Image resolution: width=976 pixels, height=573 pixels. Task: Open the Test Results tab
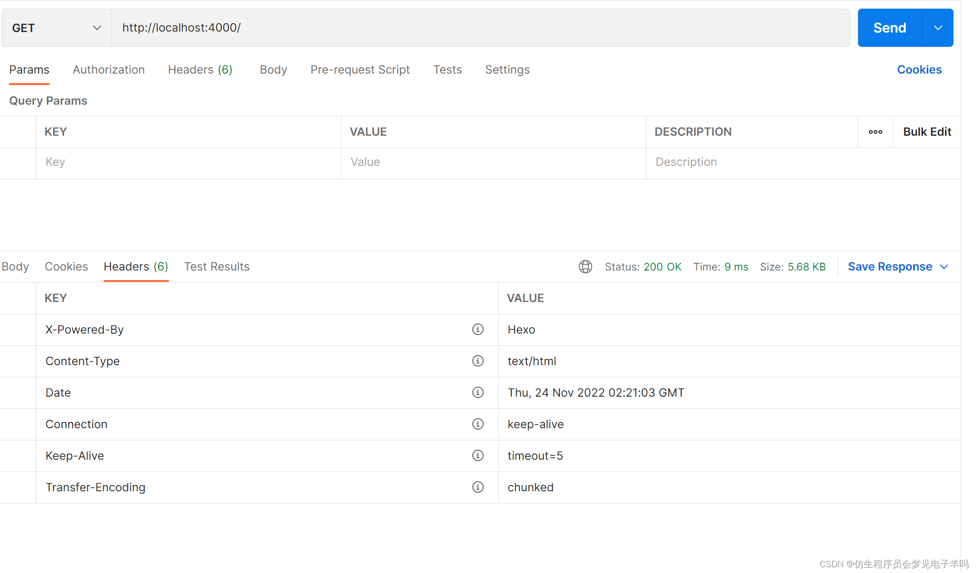click(x=217, y=267)
